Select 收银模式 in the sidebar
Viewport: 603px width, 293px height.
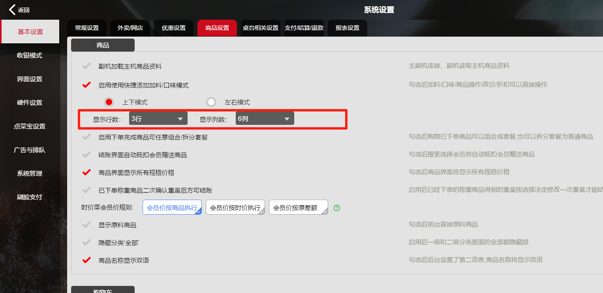[30, 56]
